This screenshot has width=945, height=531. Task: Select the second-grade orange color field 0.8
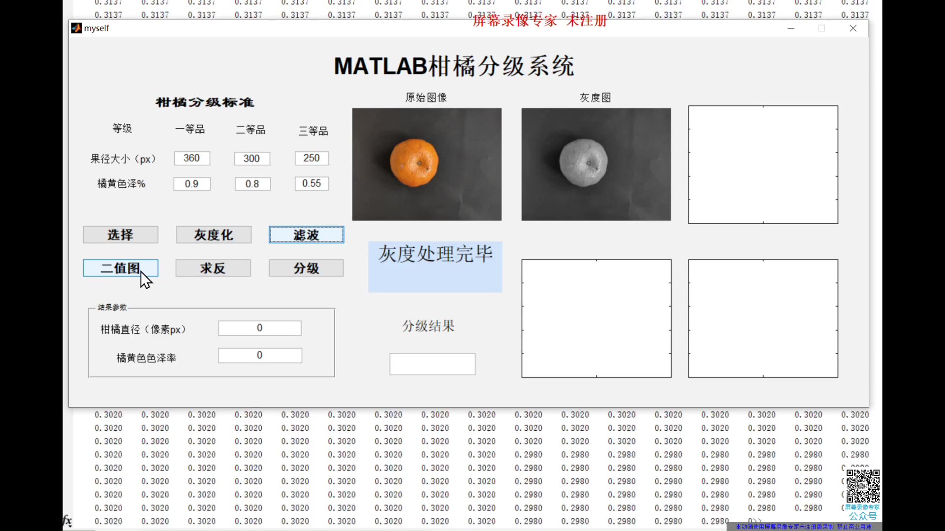point(252,184)
